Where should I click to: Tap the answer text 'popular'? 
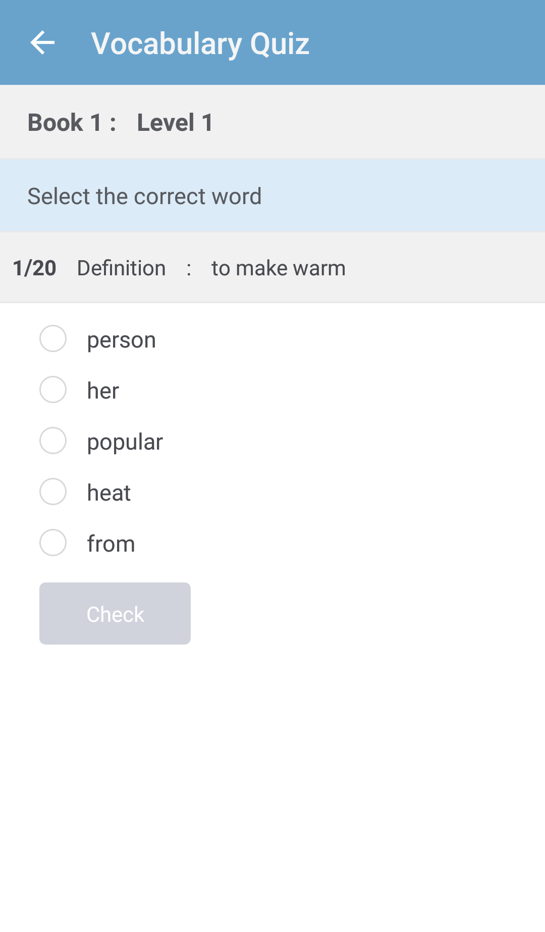[125, 442]
